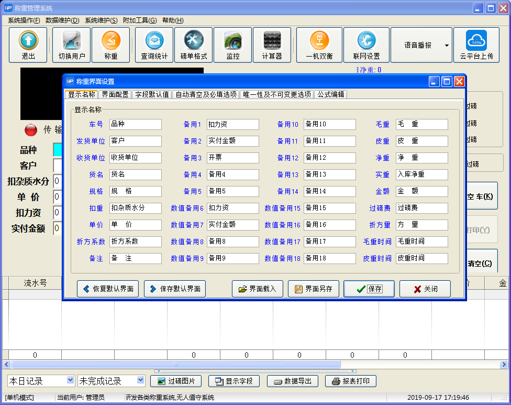The height and width of the screenshot is (405, 511).
Task: Minimize the 称重界面设置 dialog
Action: pyautogui.click(x=434, y=82)
